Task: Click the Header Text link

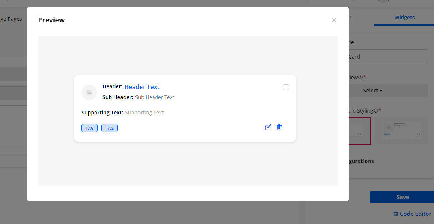Action: [x=142, y=87]
